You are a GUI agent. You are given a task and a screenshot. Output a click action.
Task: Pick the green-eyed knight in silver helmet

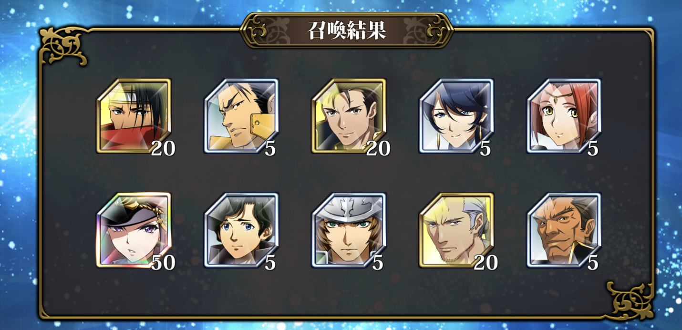[x=349, y=230]
